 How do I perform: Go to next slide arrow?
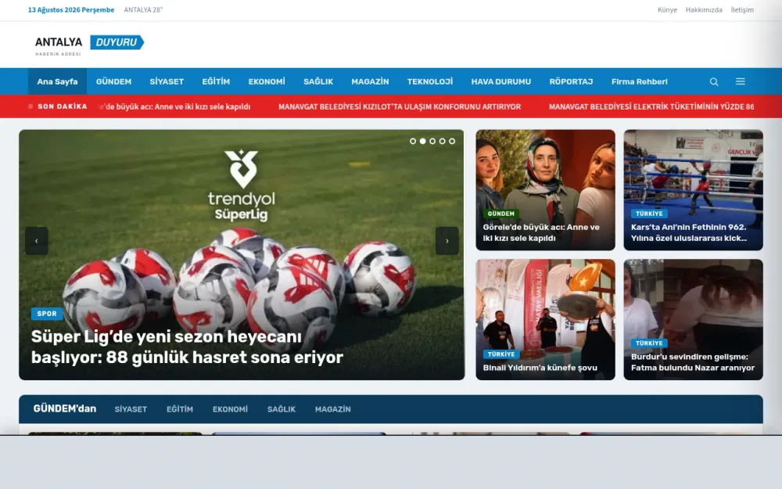[x=447, y=241]
